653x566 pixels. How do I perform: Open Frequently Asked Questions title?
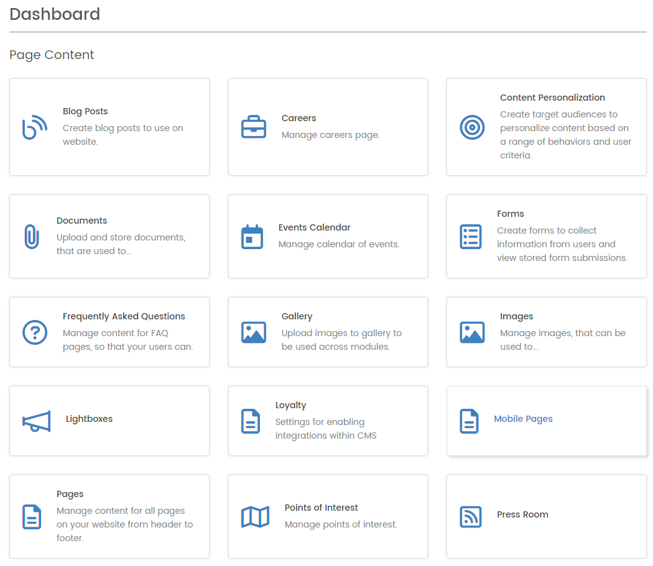click(124, 316)
